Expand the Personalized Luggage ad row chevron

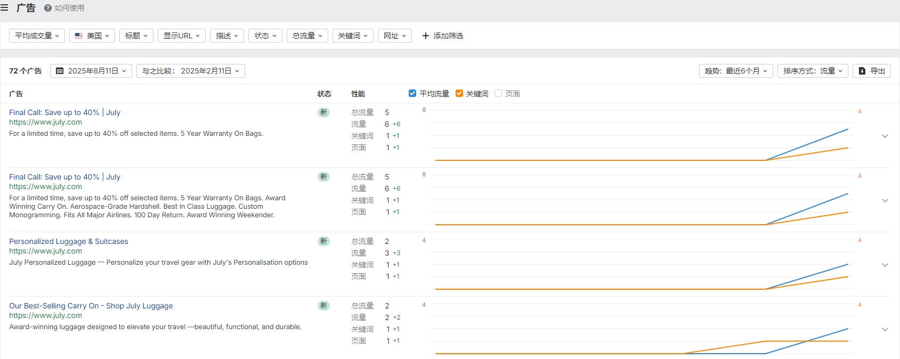885,265
